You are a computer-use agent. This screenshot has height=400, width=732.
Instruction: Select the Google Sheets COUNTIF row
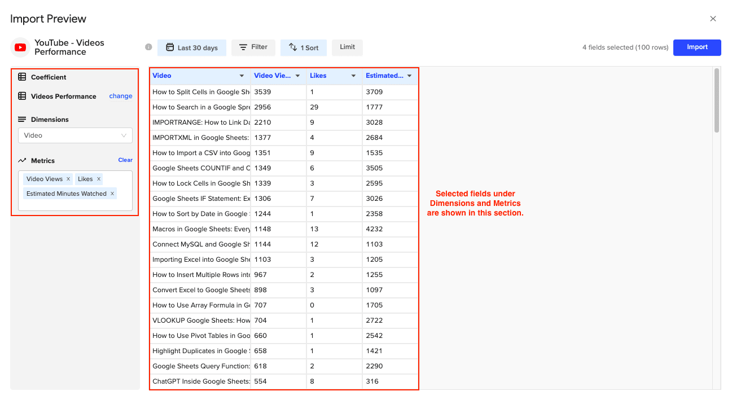284,168
